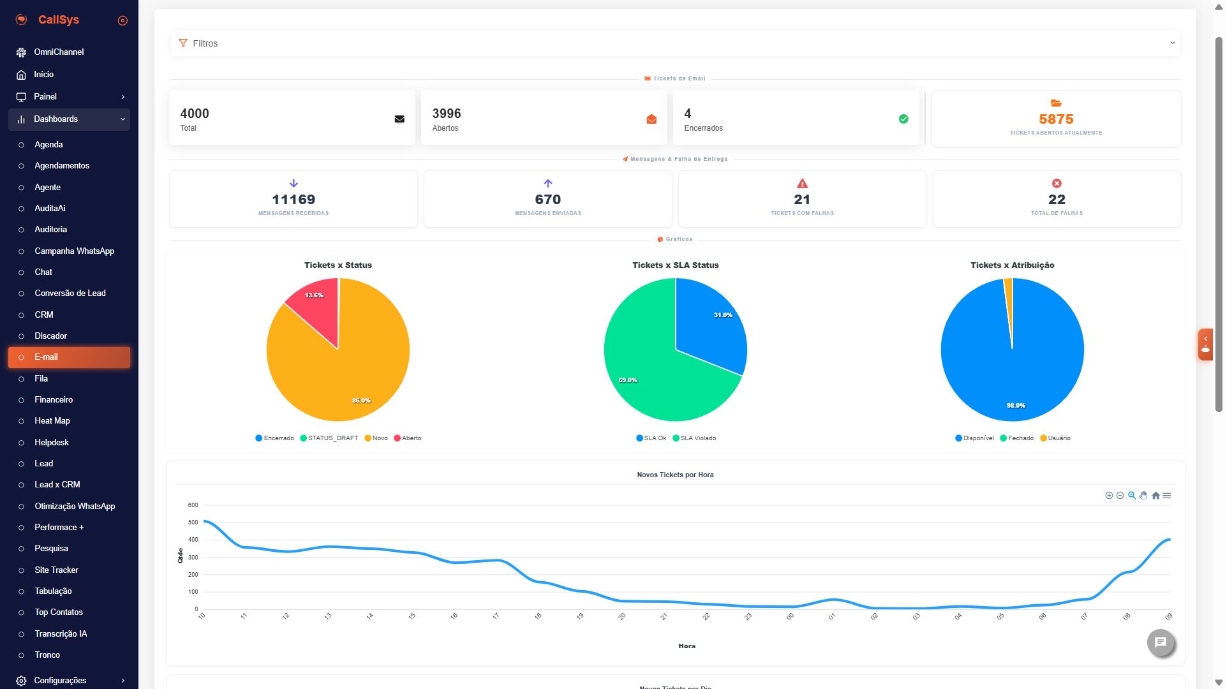
Task: Click the down arrow icon on Mensagens Recebidas
Action: click(x=293, y=184)
